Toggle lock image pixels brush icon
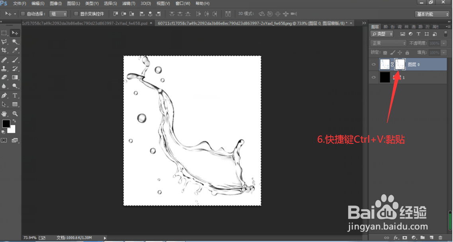 (392, 53)
